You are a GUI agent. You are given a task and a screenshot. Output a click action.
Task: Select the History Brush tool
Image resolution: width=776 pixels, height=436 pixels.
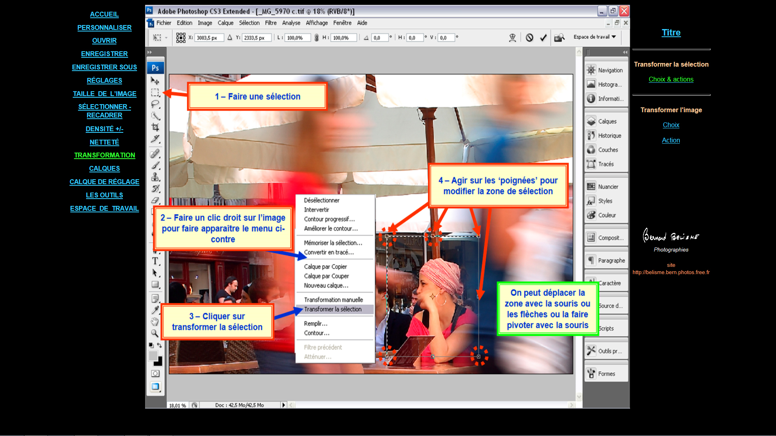point(155,189)
